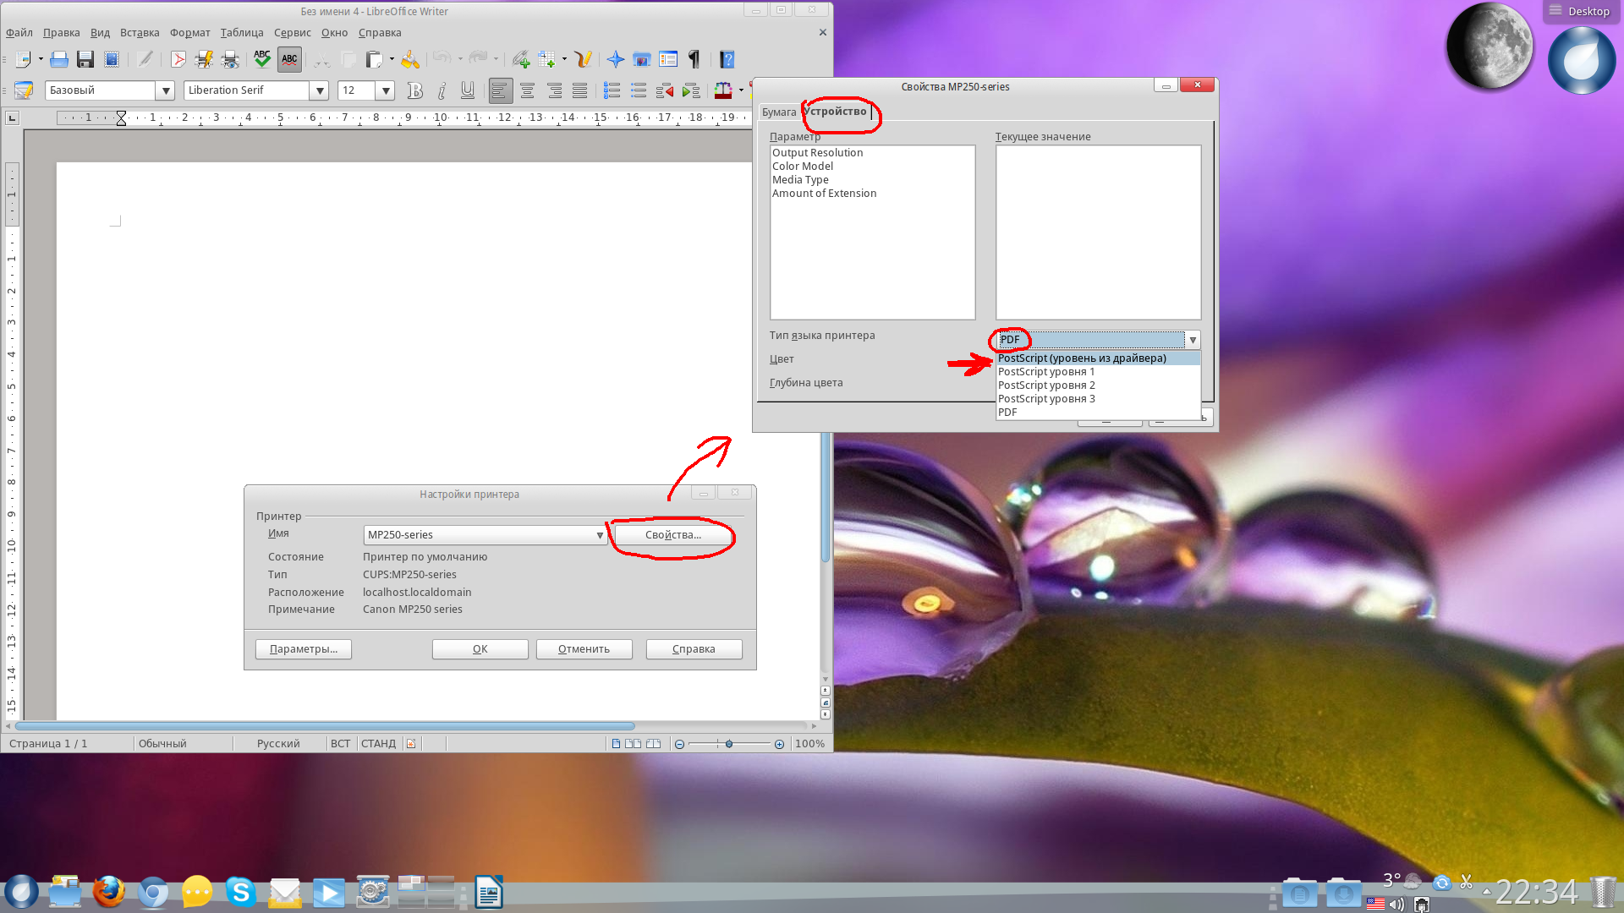The height and width of the screenshot is (913, 1624).
Task: Select Output Resolution in parameter list
Action: (x=817, y=153)
